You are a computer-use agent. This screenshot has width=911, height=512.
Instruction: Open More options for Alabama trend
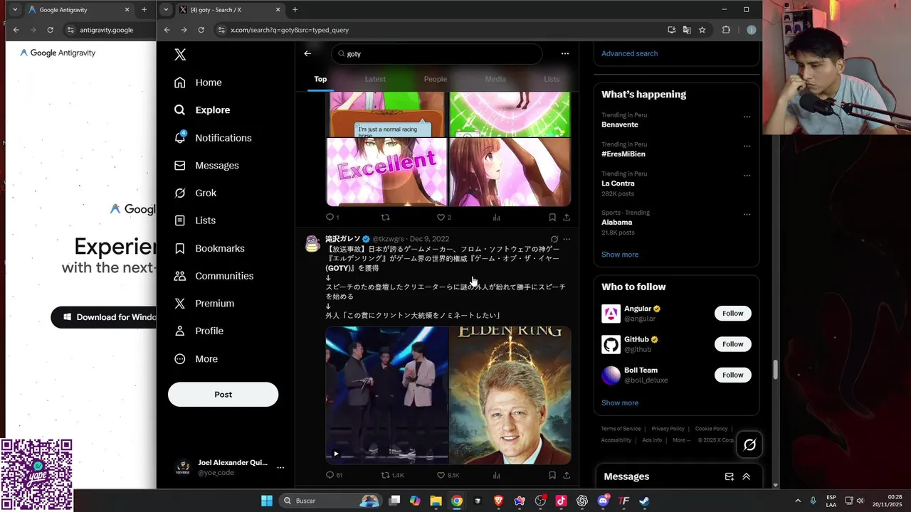[x=747, y=214]
